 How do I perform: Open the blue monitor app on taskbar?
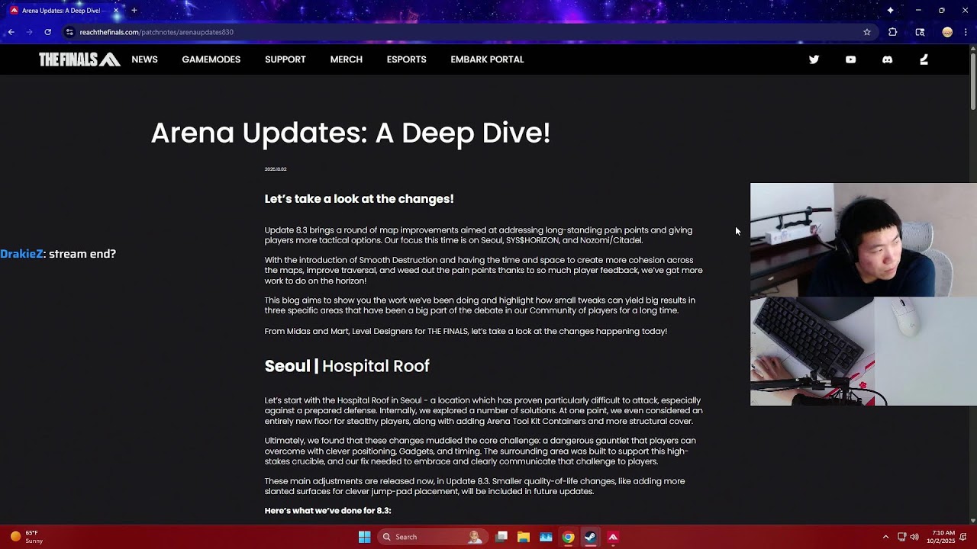pos(546,537)
